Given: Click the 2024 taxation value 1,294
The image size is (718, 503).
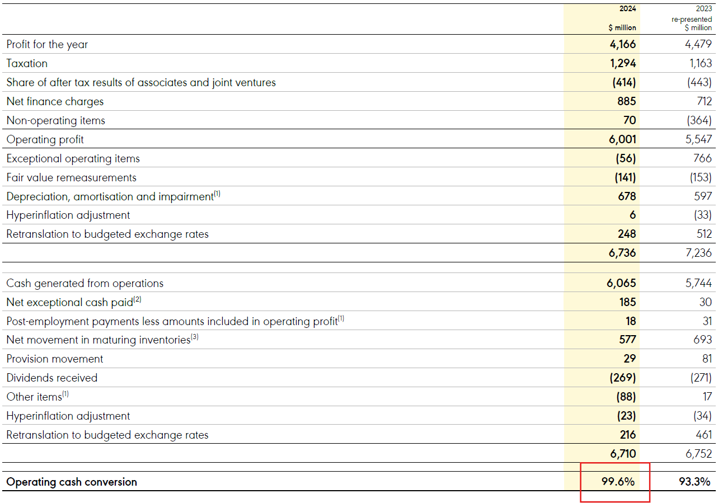Looking at the screenshot, I should 623,63.
